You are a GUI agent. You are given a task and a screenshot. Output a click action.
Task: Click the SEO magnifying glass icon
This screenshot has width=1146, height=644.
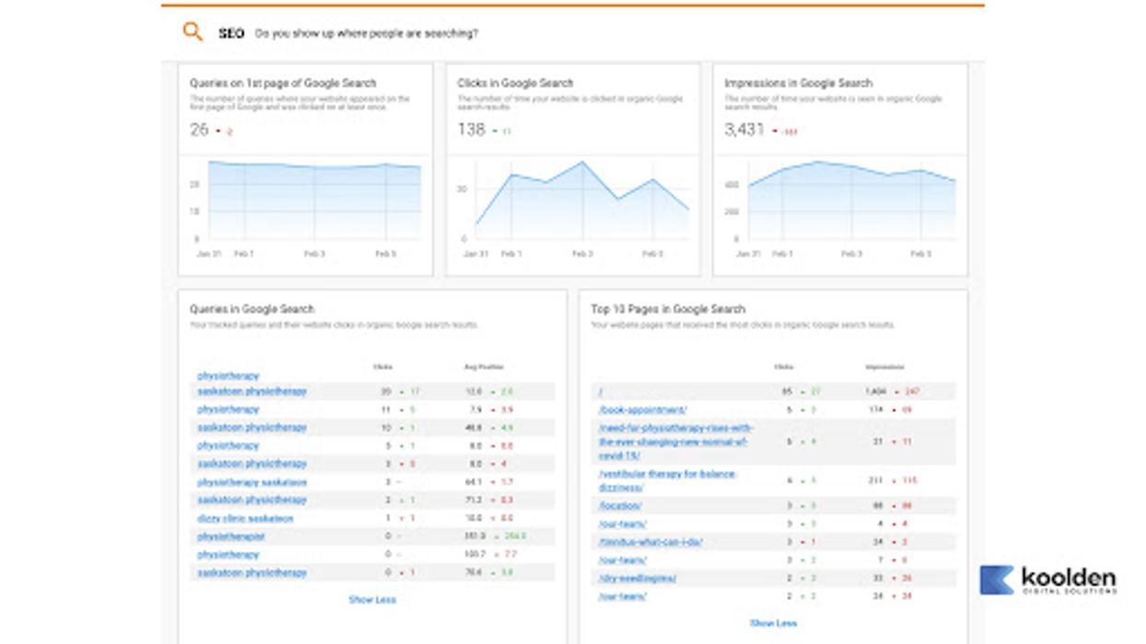pos(193,32)
